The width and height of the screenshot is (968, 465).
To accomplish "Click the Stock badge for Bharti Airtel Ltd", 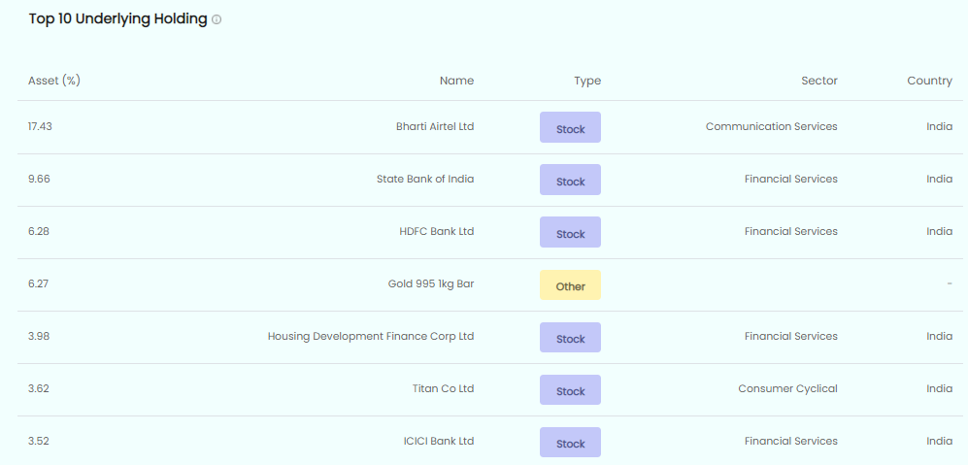I will 570,128.
